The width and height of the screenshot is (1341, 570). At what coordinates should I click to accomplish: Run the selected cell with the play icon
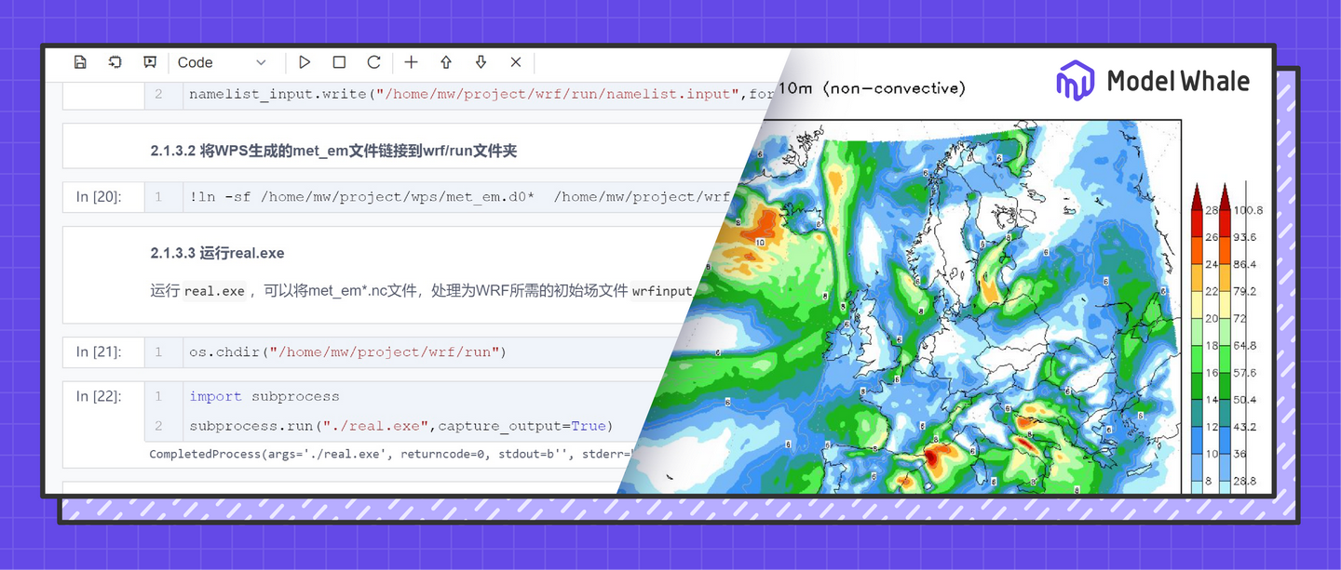(x=305, y=61)
